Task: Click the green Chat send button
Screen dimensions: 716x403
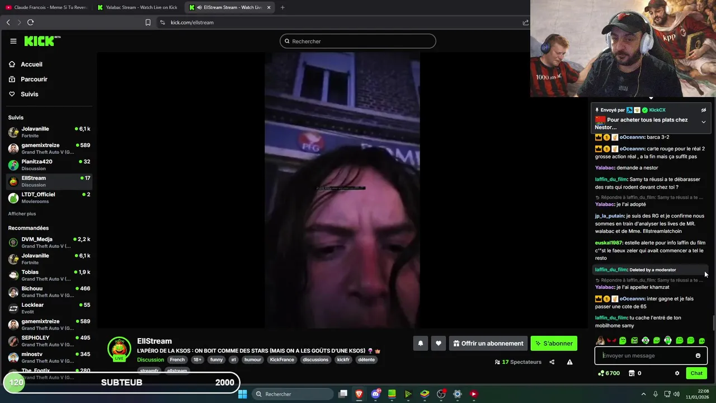Action: click(x=696, y=373)
